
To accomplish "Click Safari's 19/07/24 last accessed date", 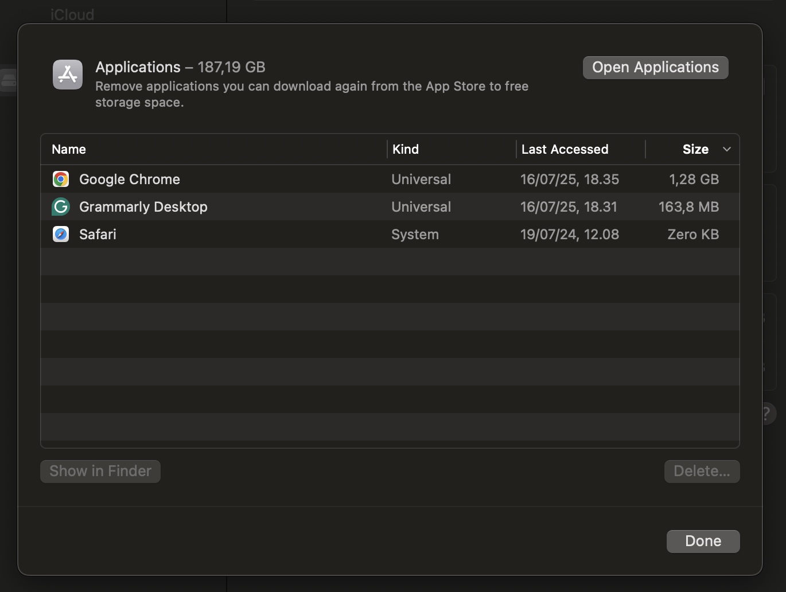I will [569, 234].
